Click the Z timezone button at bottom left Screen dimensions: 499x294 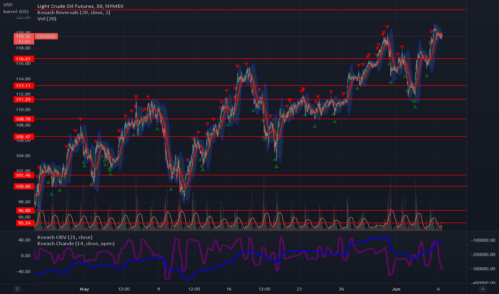click(x=17, y=289)
